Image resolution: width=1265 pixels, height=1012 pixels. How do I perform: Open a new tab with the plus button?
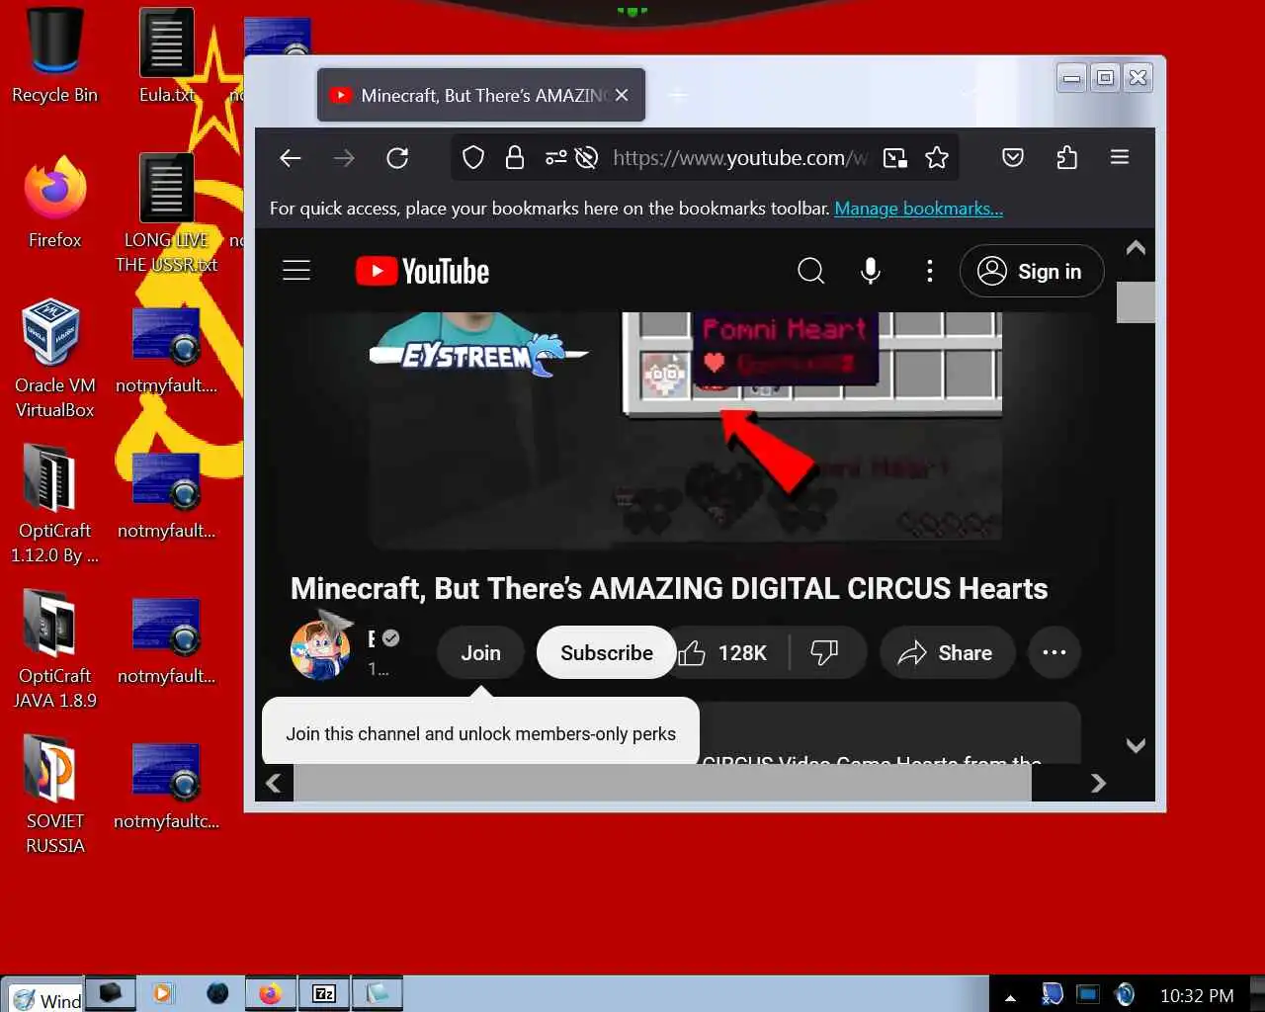(678, 95)
